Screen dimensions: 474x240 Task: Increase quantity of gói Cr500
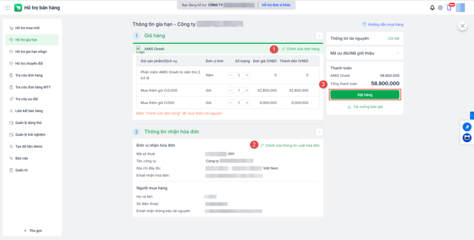tap(247, 103)
